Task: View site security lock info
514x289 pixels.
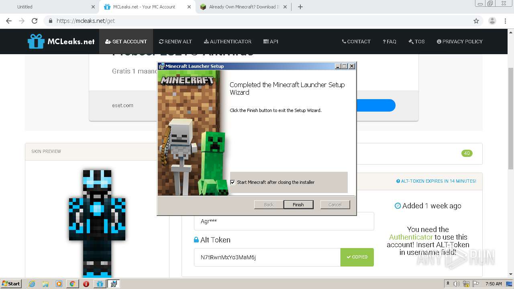Action: pos(50,21)
